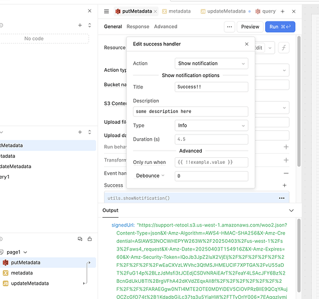Add a new query tab with the plus icon
The image size is (319, 299).
pos(282,11)
